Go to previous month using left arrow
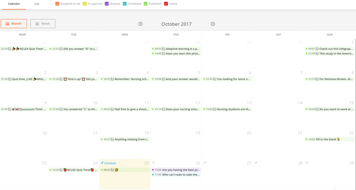The image size is (356, 190). [140, 24]
